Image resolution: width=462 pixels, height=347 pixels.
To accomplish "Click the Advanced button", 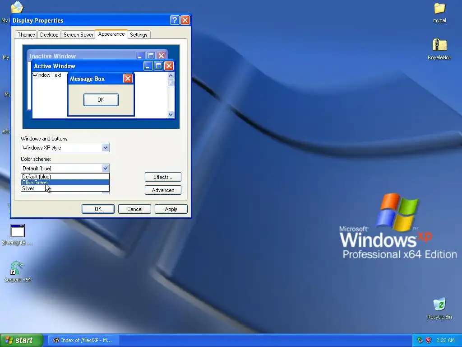I will (163, 190).
